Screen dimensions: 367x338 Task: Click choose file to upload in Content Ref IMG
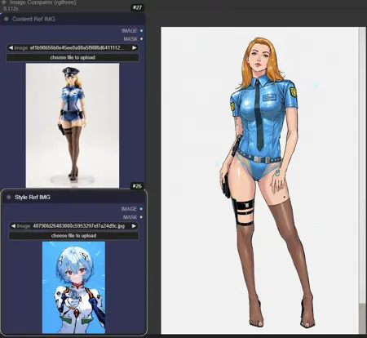[73, 57]
